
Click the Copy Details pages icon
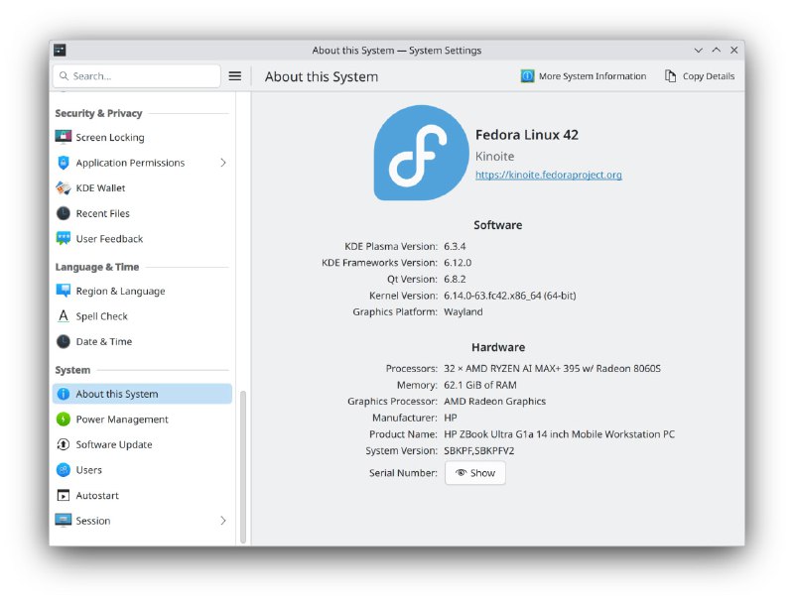(671, 76)
